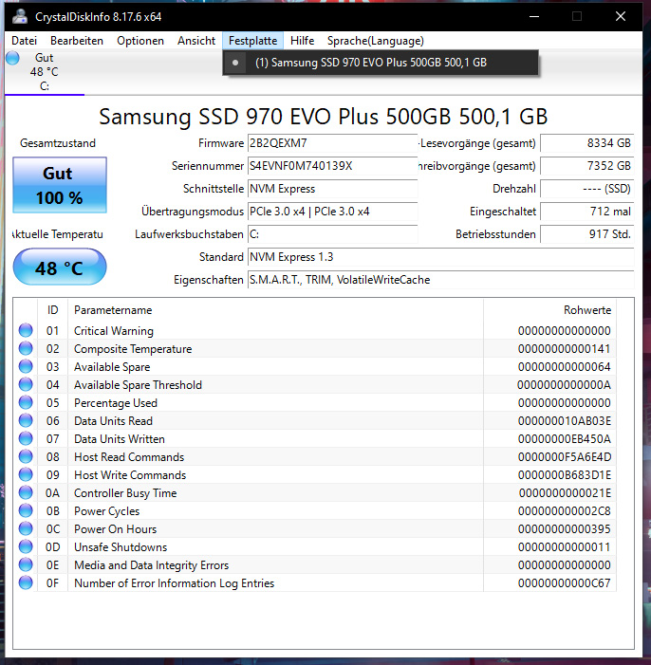Select the Samsung SSD 970 EVO Plus disk entry
Image resolution: width=651 pixels, height=665 pixels.
click(381, 63)
